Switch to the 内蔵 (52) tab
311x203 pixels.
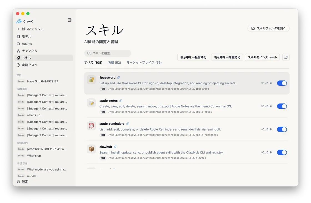(114, 63)
